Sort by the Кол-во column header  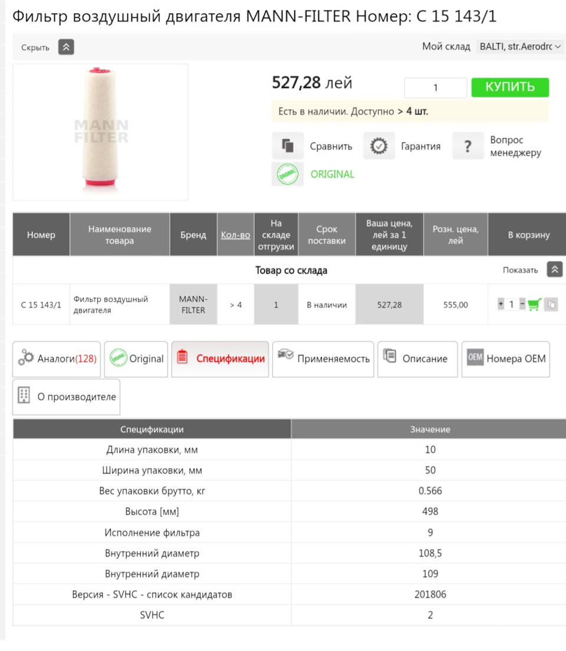[x=235, y=235]
